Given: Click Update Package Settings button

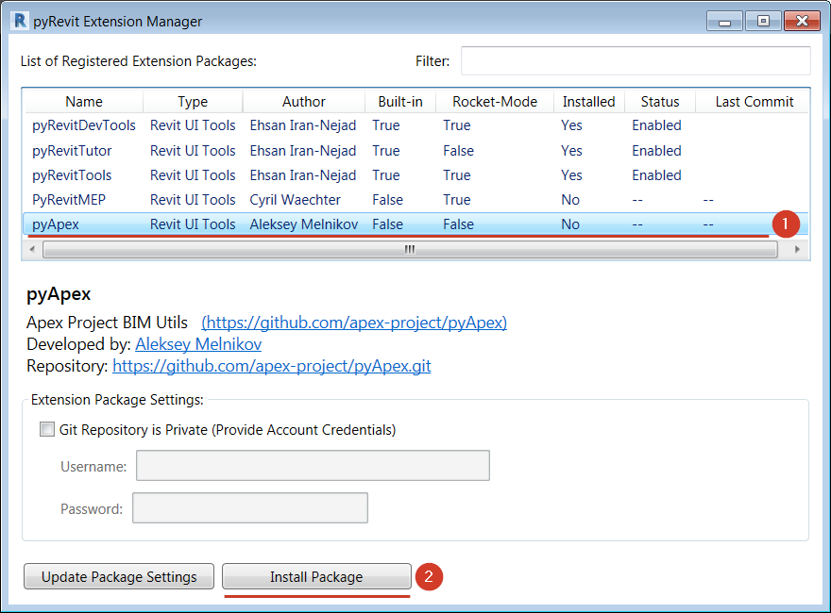Looking at the screenshot, I should click(x=119, y=576).
